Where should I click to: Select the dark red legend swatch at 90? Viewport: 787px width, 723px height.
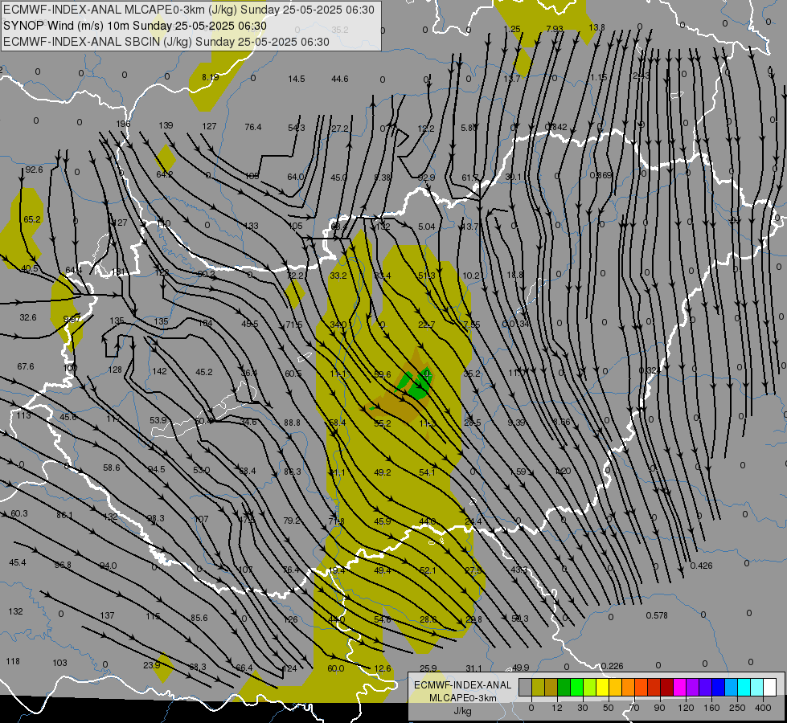pyautogui.click(x=666, y=687)
